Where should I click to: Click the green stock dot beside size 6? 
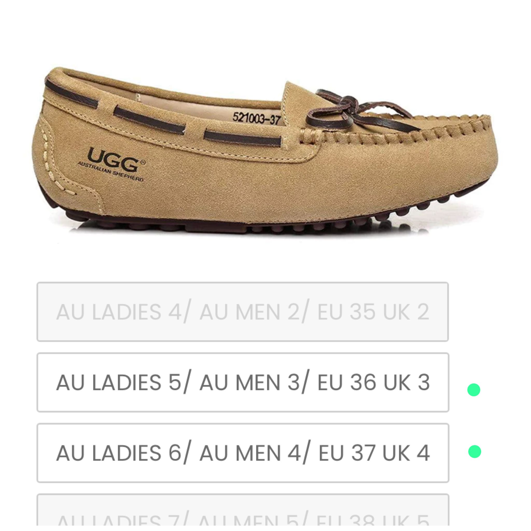[475, 452]
